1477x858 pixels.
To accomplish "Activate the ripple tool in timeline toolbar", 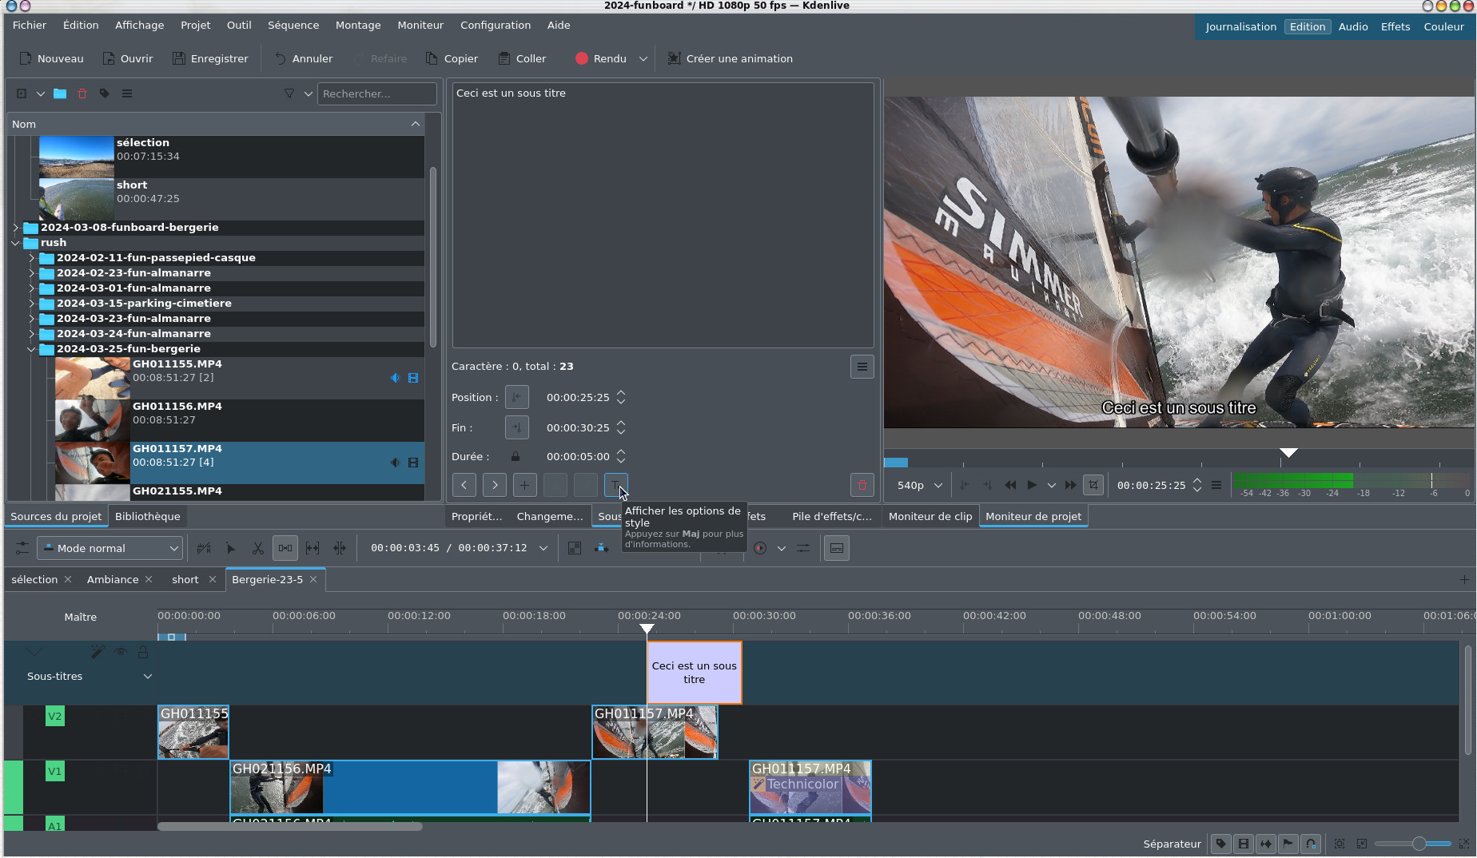I will click(340, 548).
